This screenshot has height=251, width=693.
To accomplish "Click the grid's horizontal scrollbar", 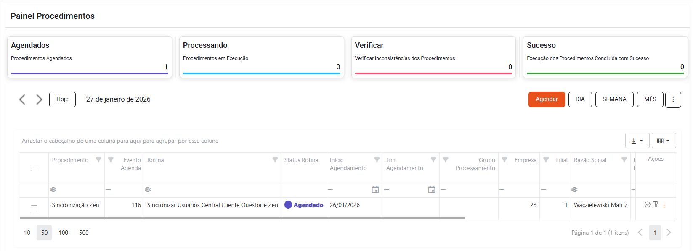I will (x=242, y=218).
